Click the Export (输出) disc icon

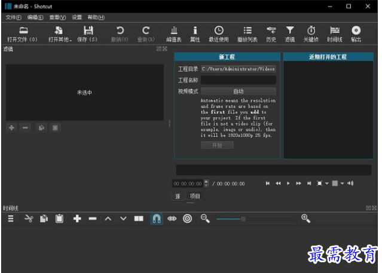click(356, 33)
